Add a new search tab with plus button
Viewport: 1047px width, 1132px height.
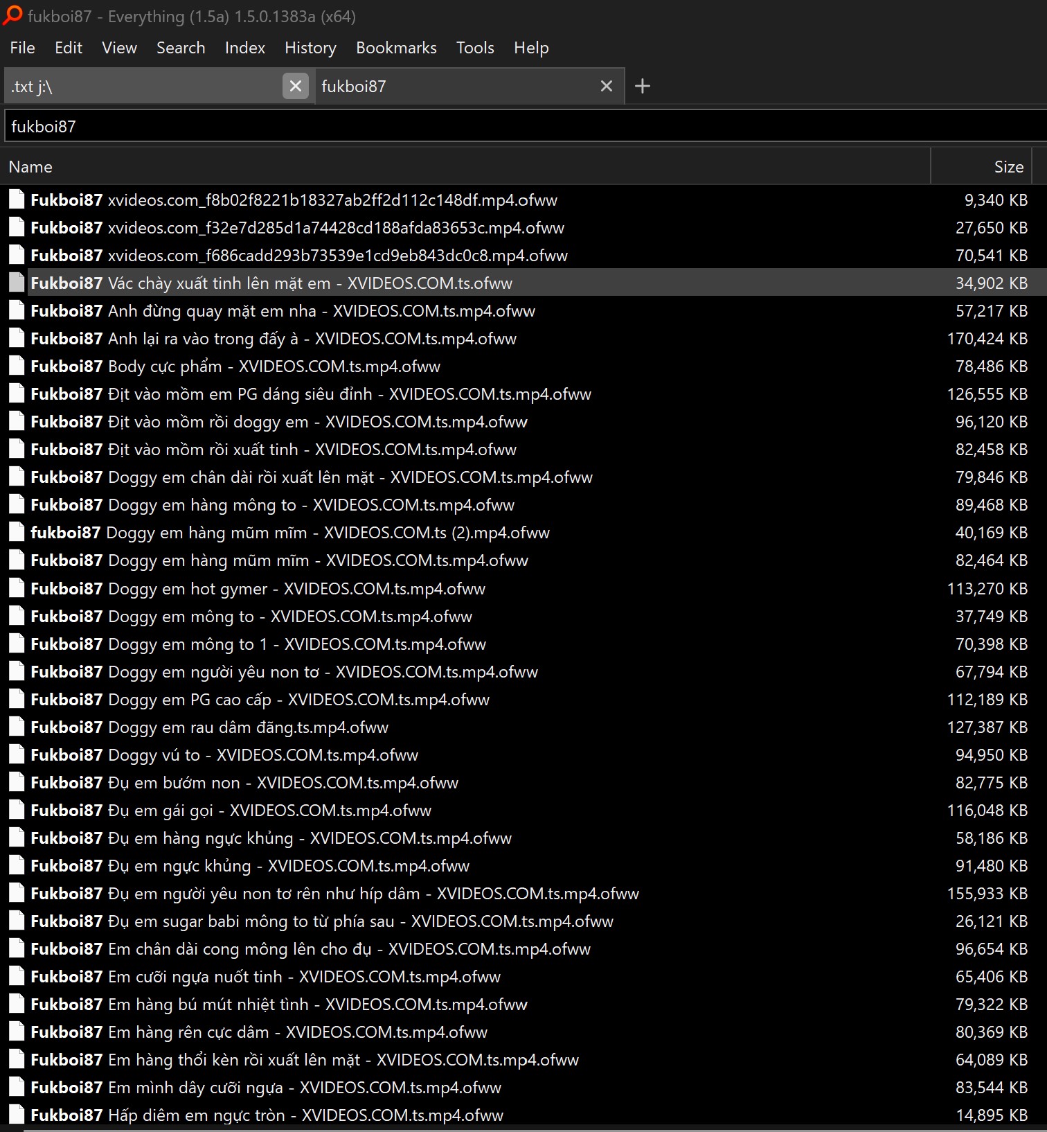point(642,86)
